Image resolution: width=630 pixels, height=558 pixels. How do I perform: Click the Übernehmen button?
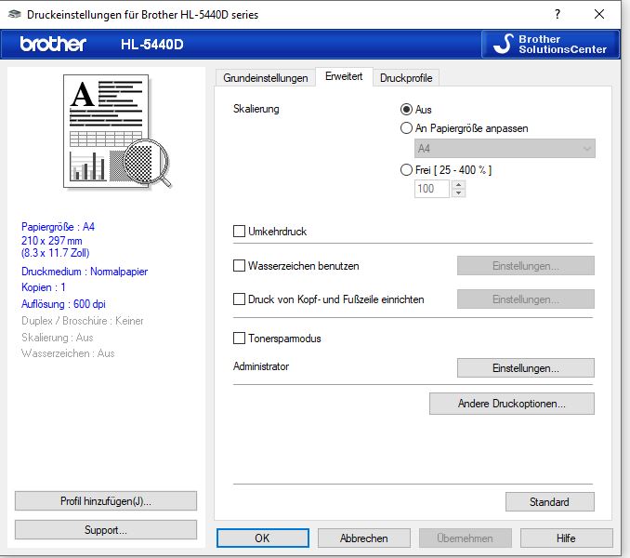(466, 538)
